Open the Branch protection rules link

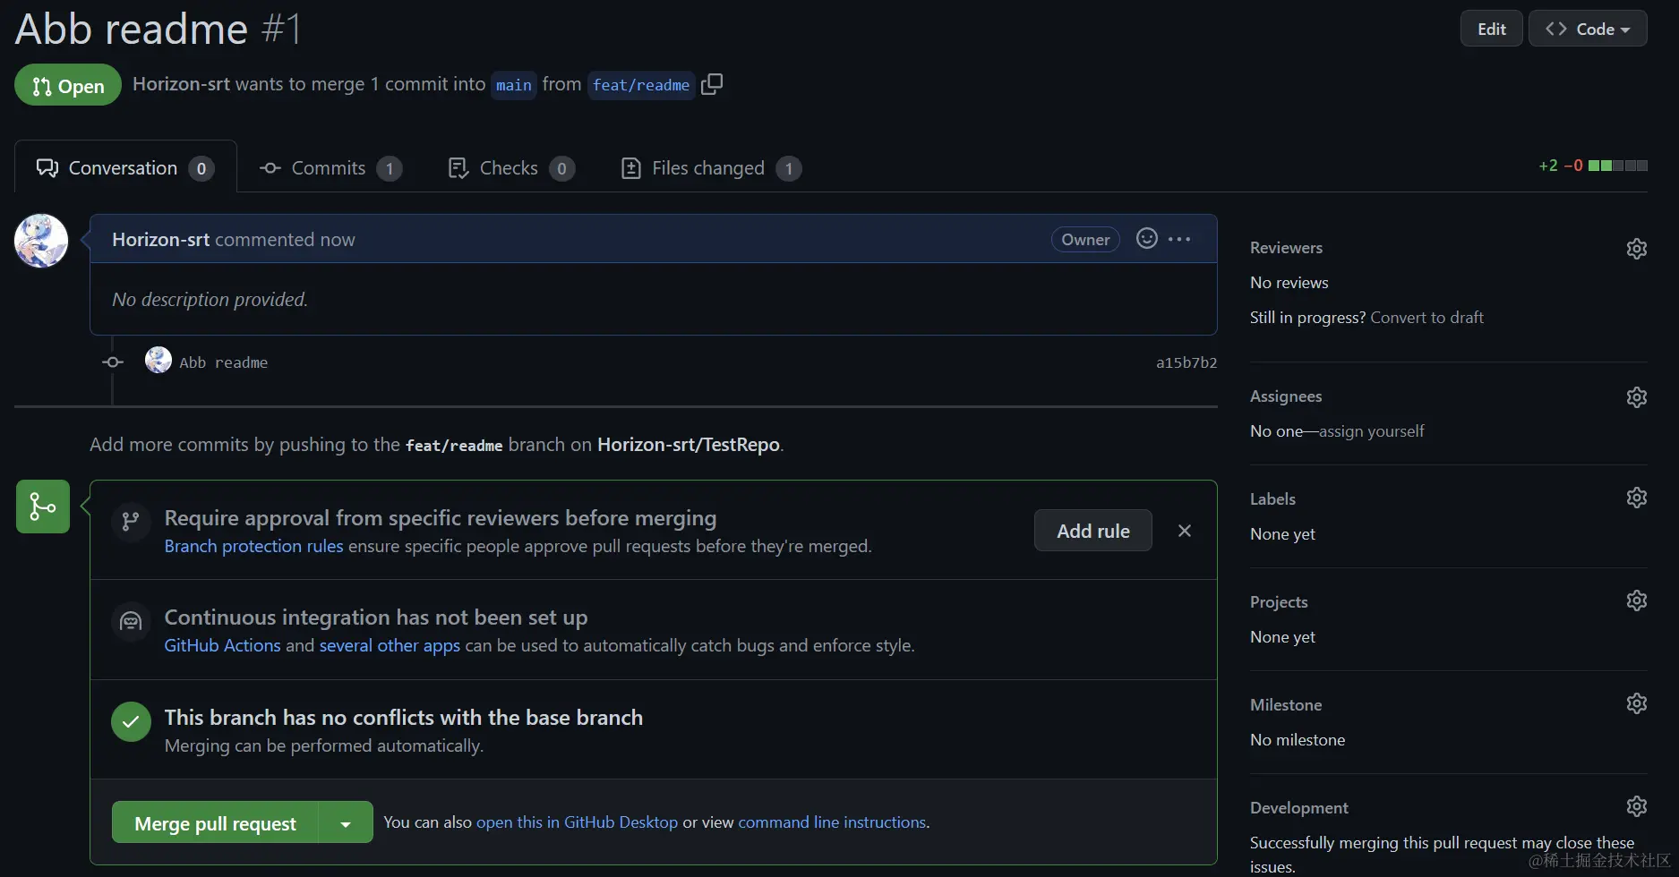(x=253, y=546)
